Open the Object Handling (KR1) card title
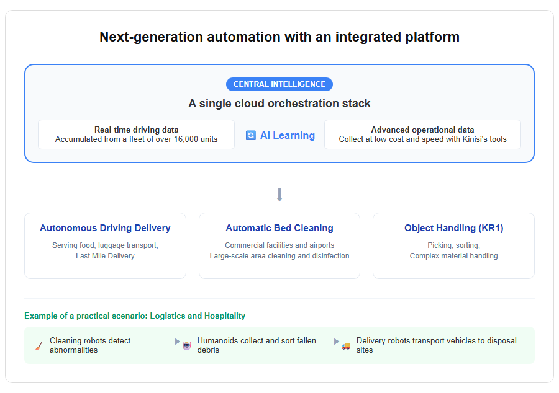559x393 pixels. point(453,228)
